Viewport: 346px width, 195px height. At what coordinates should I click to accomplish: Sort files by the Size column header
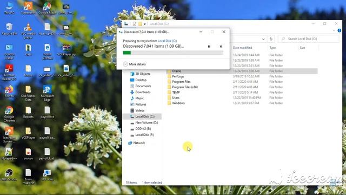302,48
